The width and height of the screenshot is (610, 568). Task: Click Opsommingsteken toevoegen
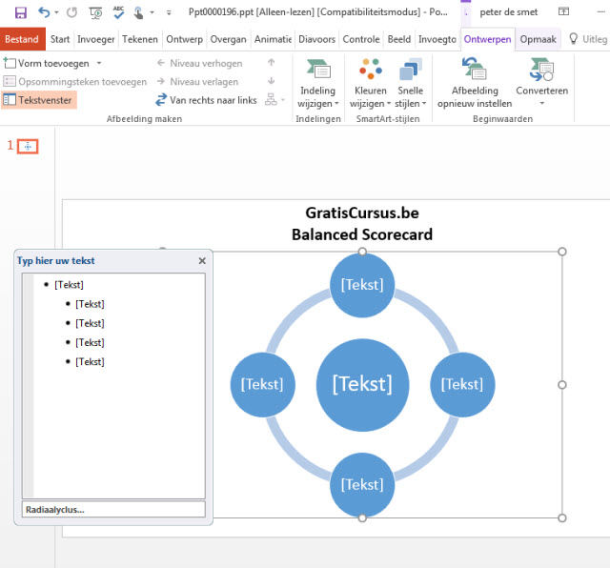point(75,82)
